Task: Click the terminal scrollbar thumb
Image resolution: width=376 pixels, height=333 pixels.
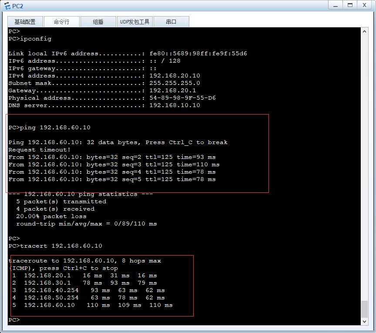Action: point(364,309)
